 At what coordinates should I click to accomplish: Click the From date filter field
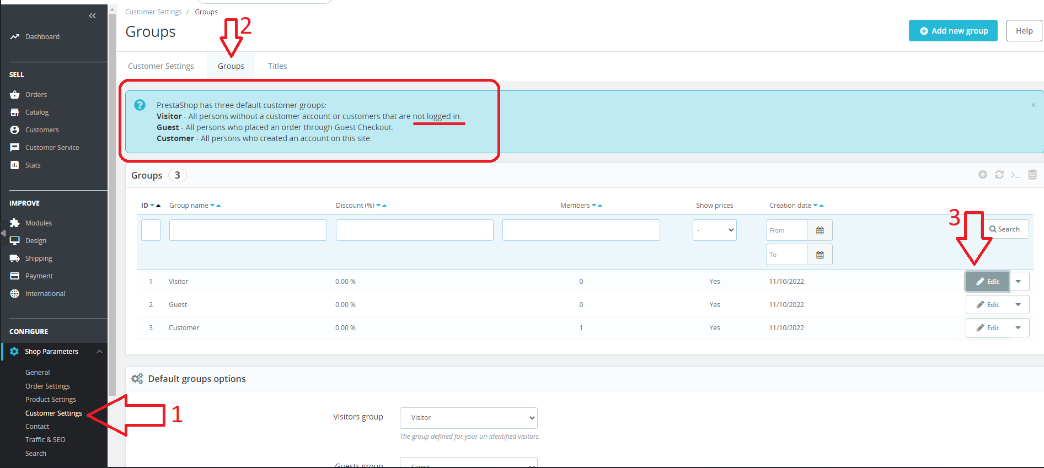pyautogui.click(x=787, y=230)
